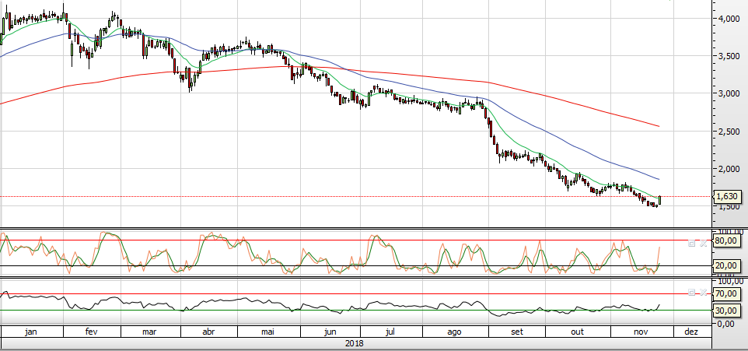Click the last green candlestick in November
The height and width of the screenshot is (351, 748).
[660, 201]
